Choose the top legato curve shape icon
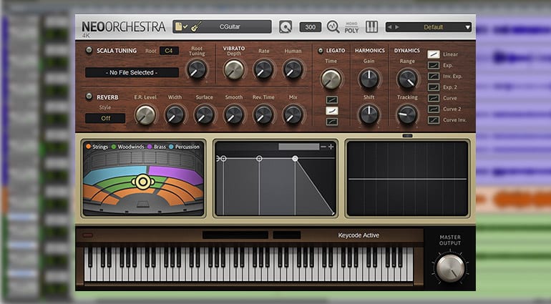 [x=332, y=100]
